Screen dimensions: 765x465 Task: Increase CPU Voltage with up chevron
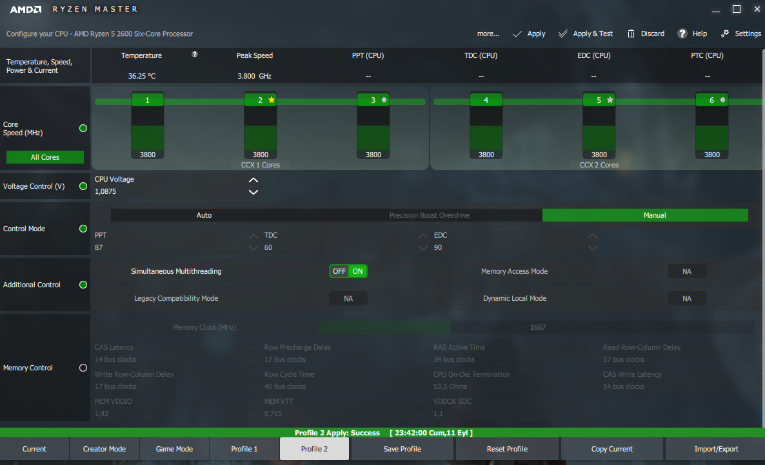(x=253, y=180)
